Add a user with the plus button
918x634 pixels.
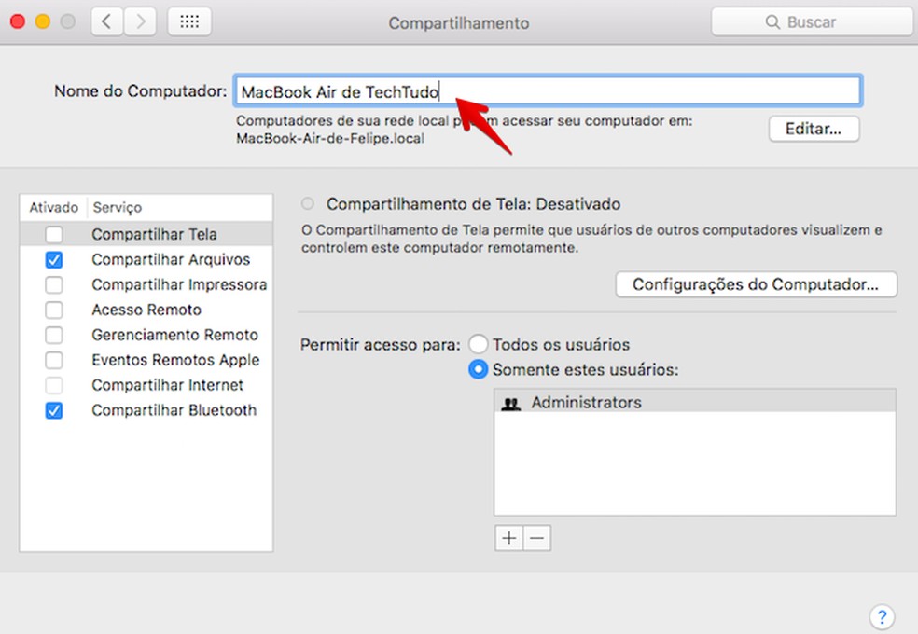[x=508, y=538]
